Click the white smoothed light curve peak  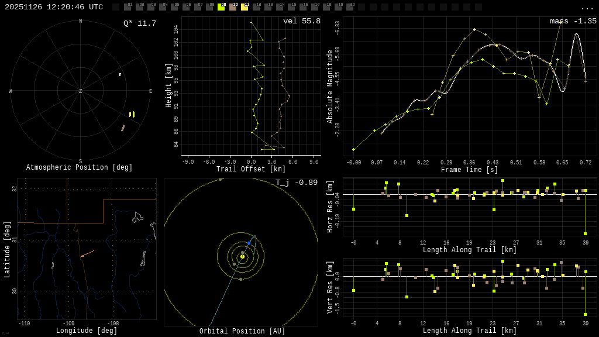576,35
